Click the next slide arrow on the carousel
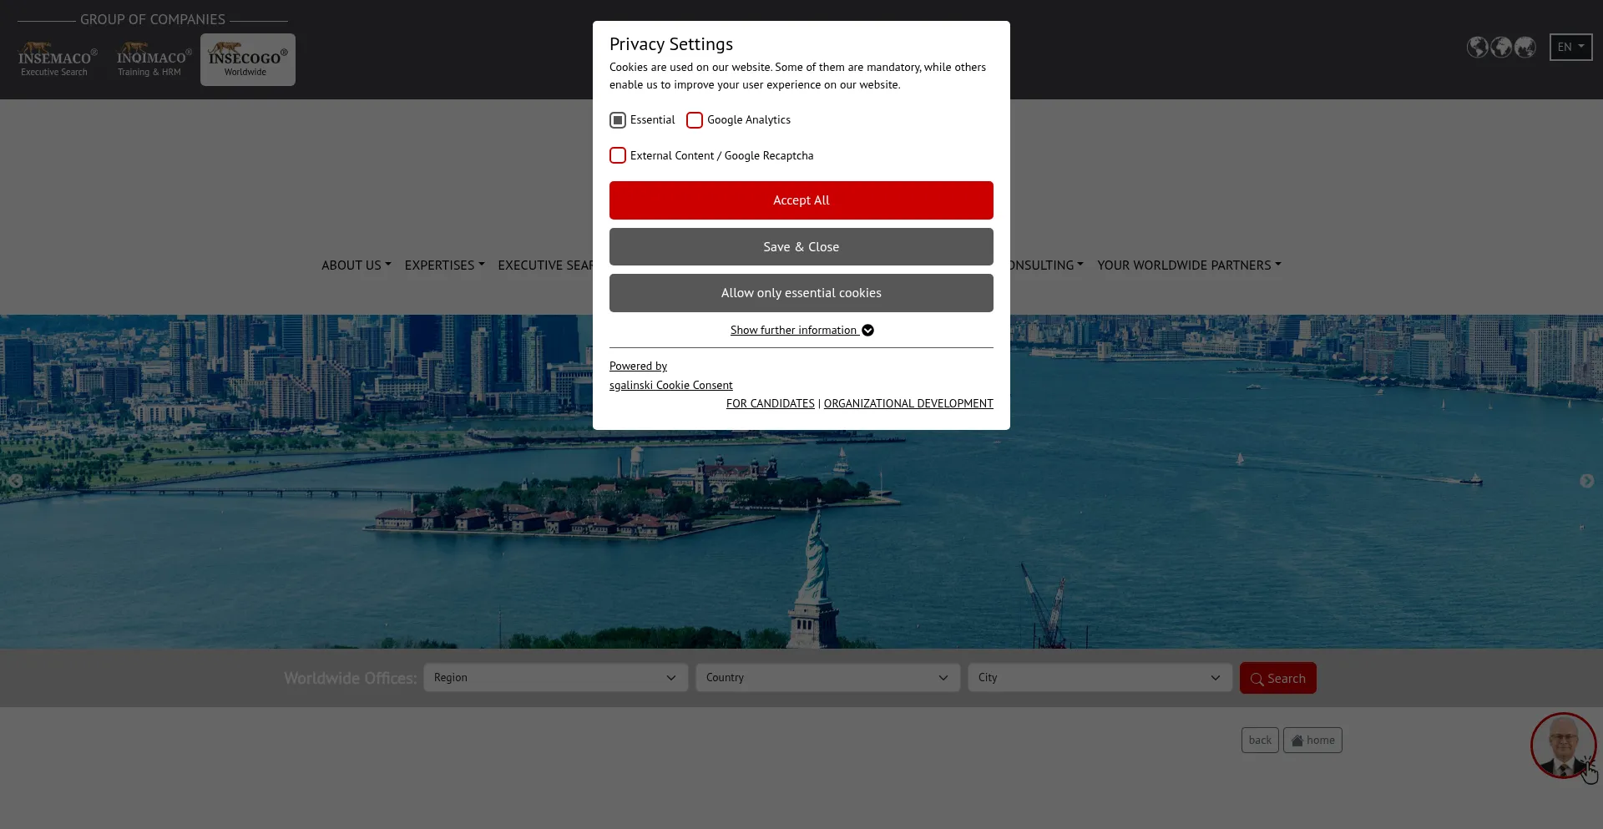Screen dimensions: 1603x829 pos(1586,481)
